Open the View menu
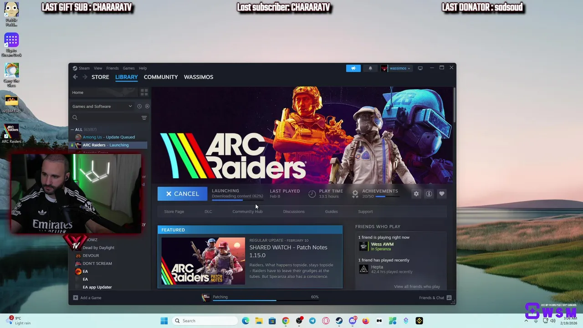The image size is (583, 328). click(98, 68)
